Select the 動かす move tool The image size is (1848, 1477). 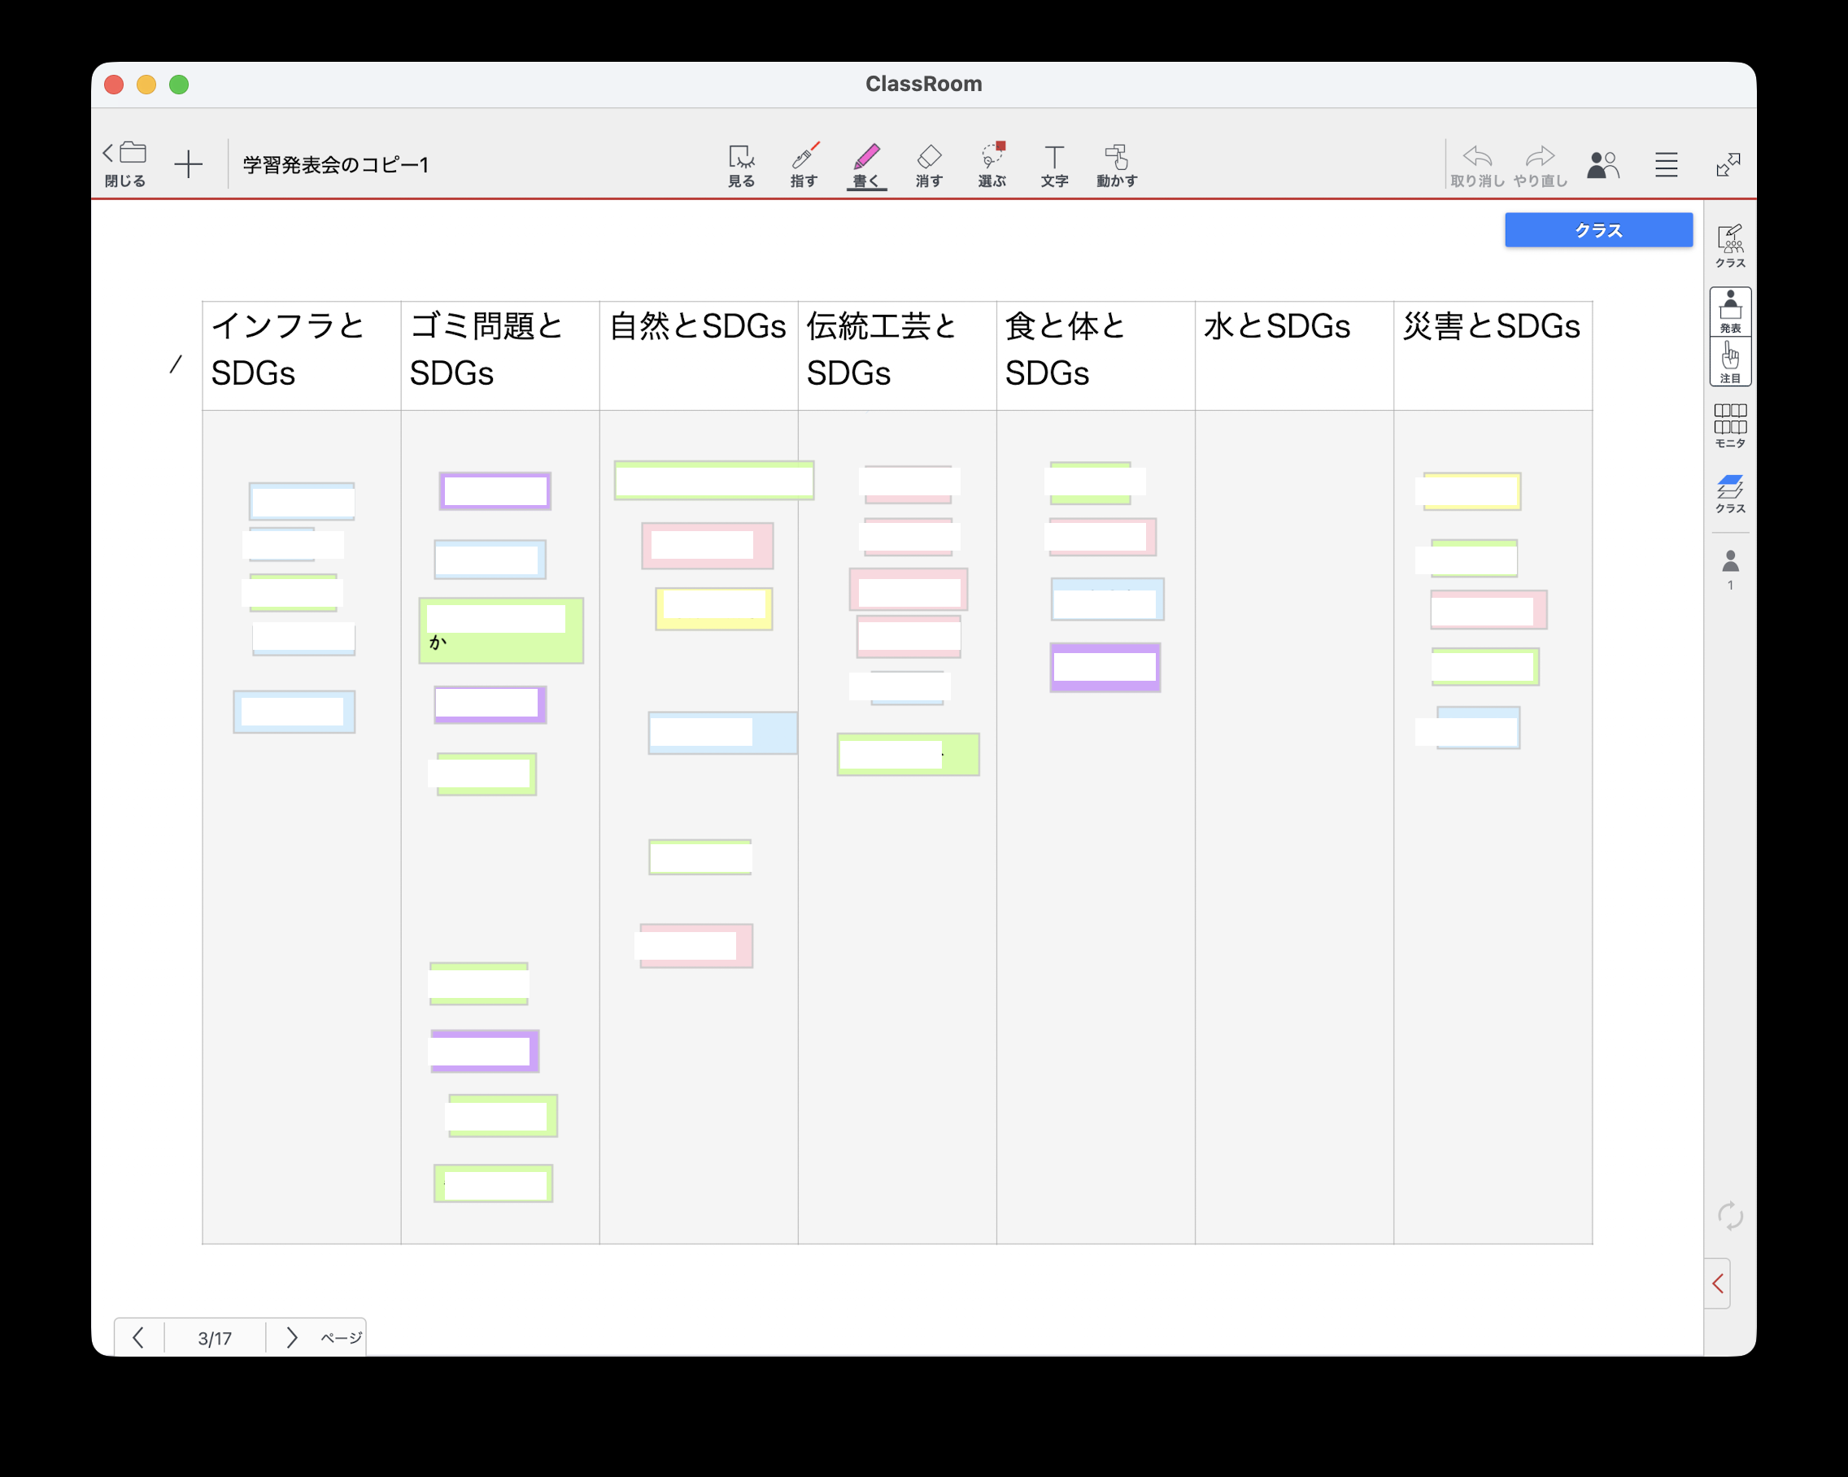[1116, 164]
